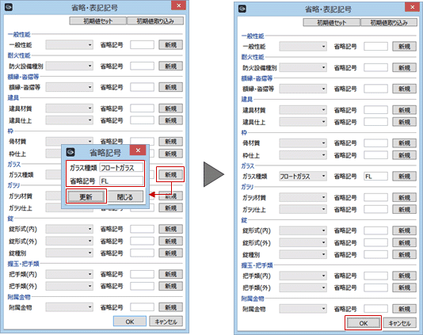This screenshot has height=335, width=423.
Task: Focus the 省略記号 field containing FL in popup
Action: point(121,181)
